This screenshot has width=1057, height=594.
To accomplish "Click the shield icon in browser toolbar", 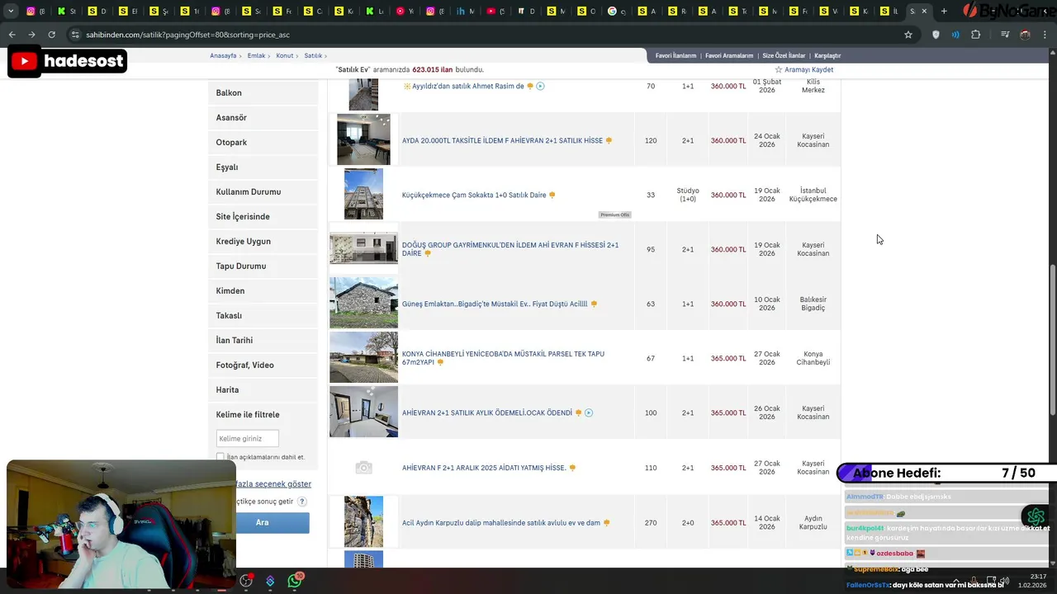I will 936,35.
